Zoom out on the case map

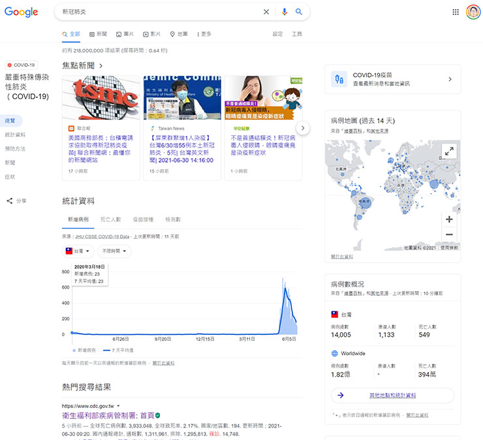click(449, 234)
